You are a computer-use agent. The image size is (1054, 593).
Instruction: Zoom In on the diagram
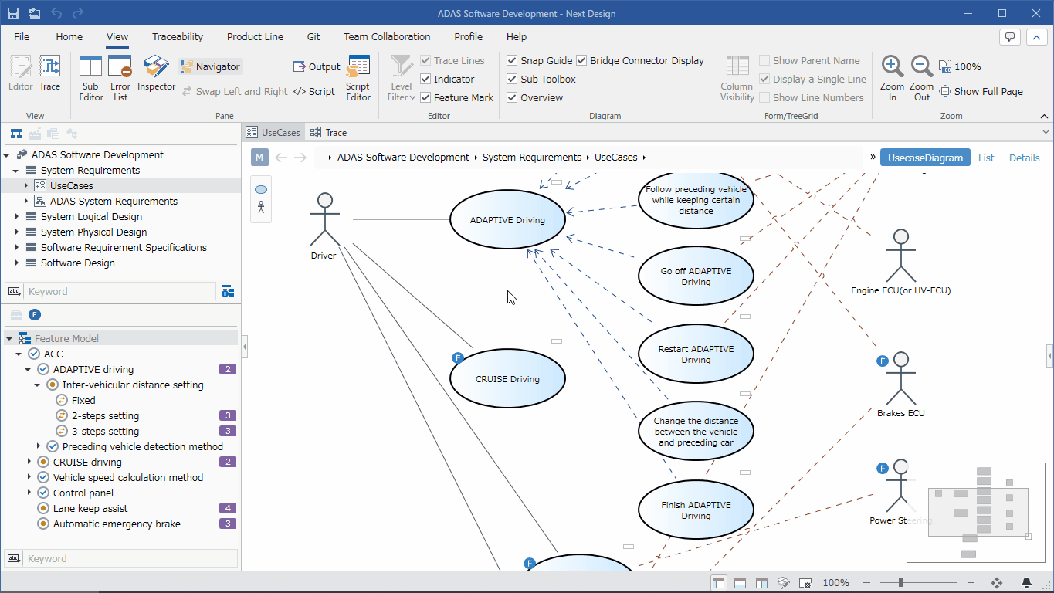click(x=892, y=78)
